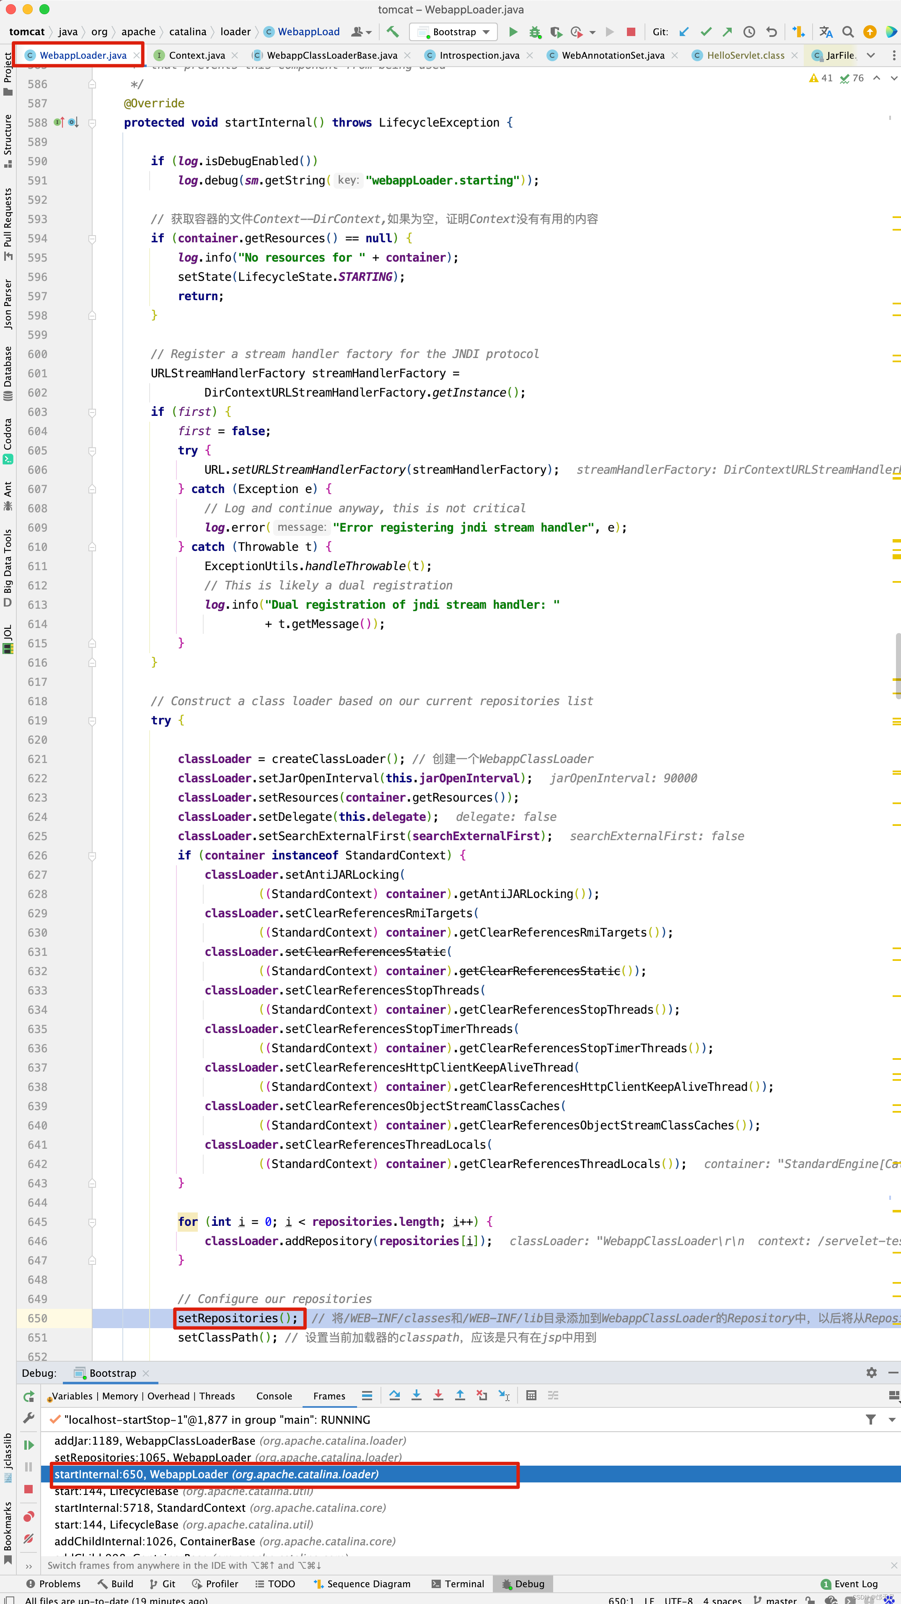Open the user account dropdown in toolbar

(362, 32)
